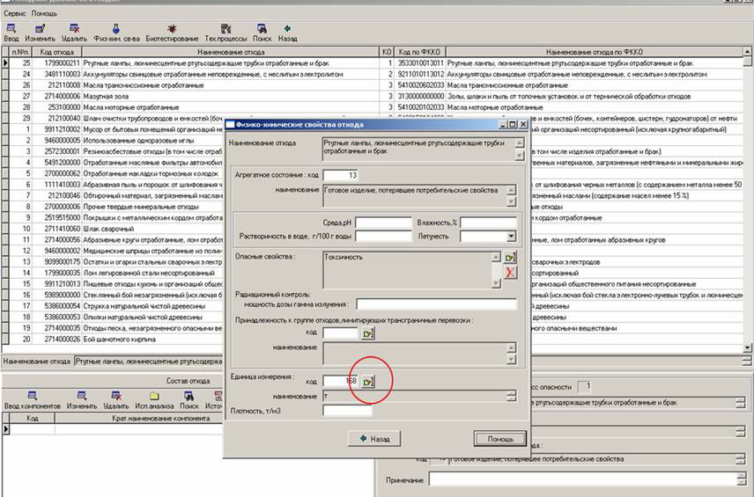Click the Поиск icon in top toolbar
Image resolution: width=754 pixels, height=497 pixels.
(x=262, y=33)
